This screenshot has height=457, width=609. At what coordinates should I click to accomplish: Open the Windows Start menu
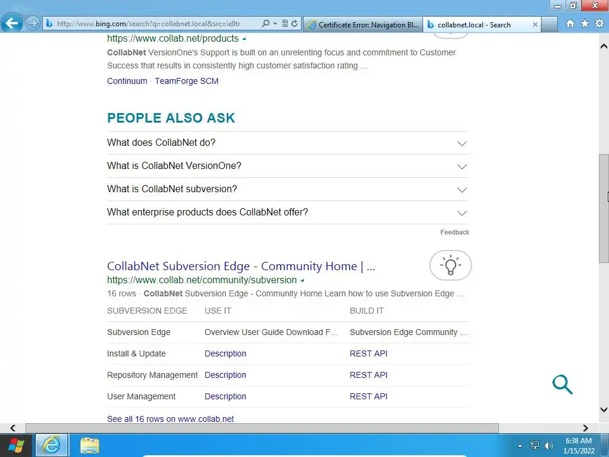click(16, 446)
